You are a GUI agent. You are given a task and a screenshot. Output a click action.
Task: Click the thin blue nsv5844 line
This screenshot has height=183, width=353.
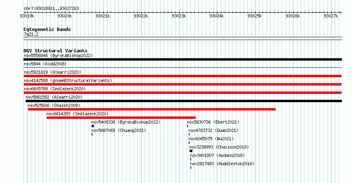[x=182, y=68]
